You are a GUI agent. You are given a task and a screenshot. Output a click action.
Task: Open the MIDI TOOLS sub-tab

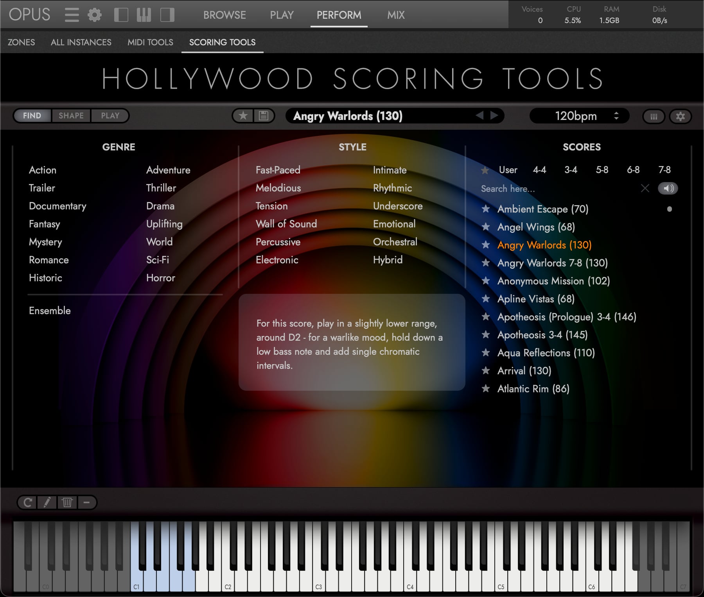[150, 42]
